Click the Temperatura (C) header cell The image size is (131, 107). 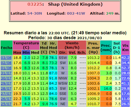26,45
